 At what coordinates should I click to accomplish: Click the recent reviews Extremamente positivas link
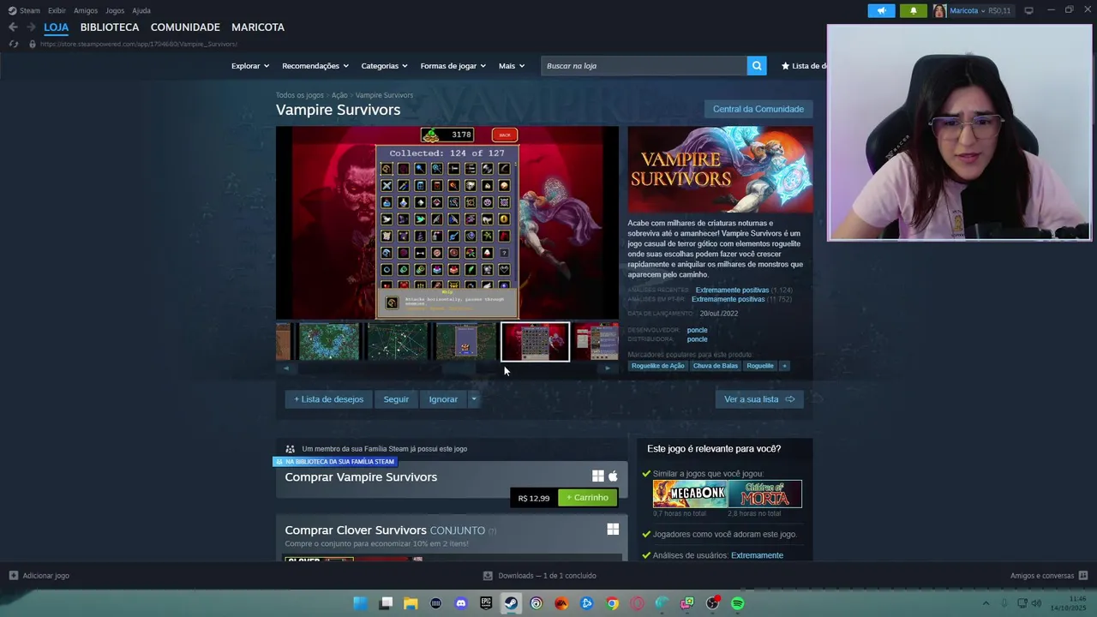[x=732, y=291]
